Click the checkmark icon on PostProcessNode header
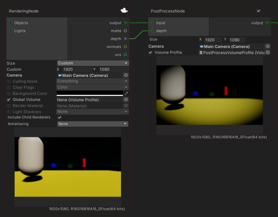The width and height of the screenshot is (278, 217). coord(259,11)
